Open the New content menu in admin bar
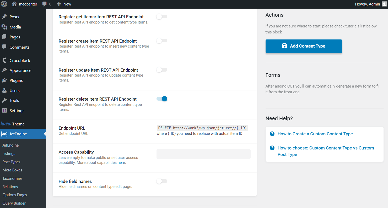Screen dimensions: 388x208 [64, 4]
